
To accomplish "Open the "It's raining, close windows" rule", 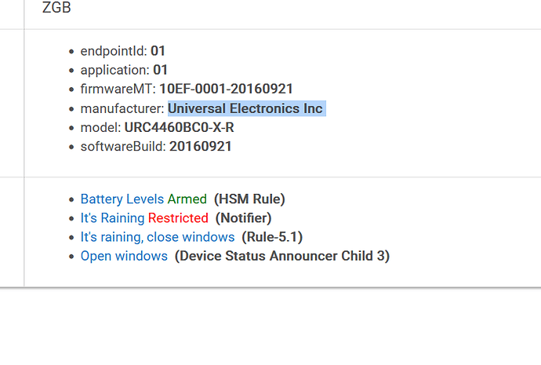I will (158, 237).
